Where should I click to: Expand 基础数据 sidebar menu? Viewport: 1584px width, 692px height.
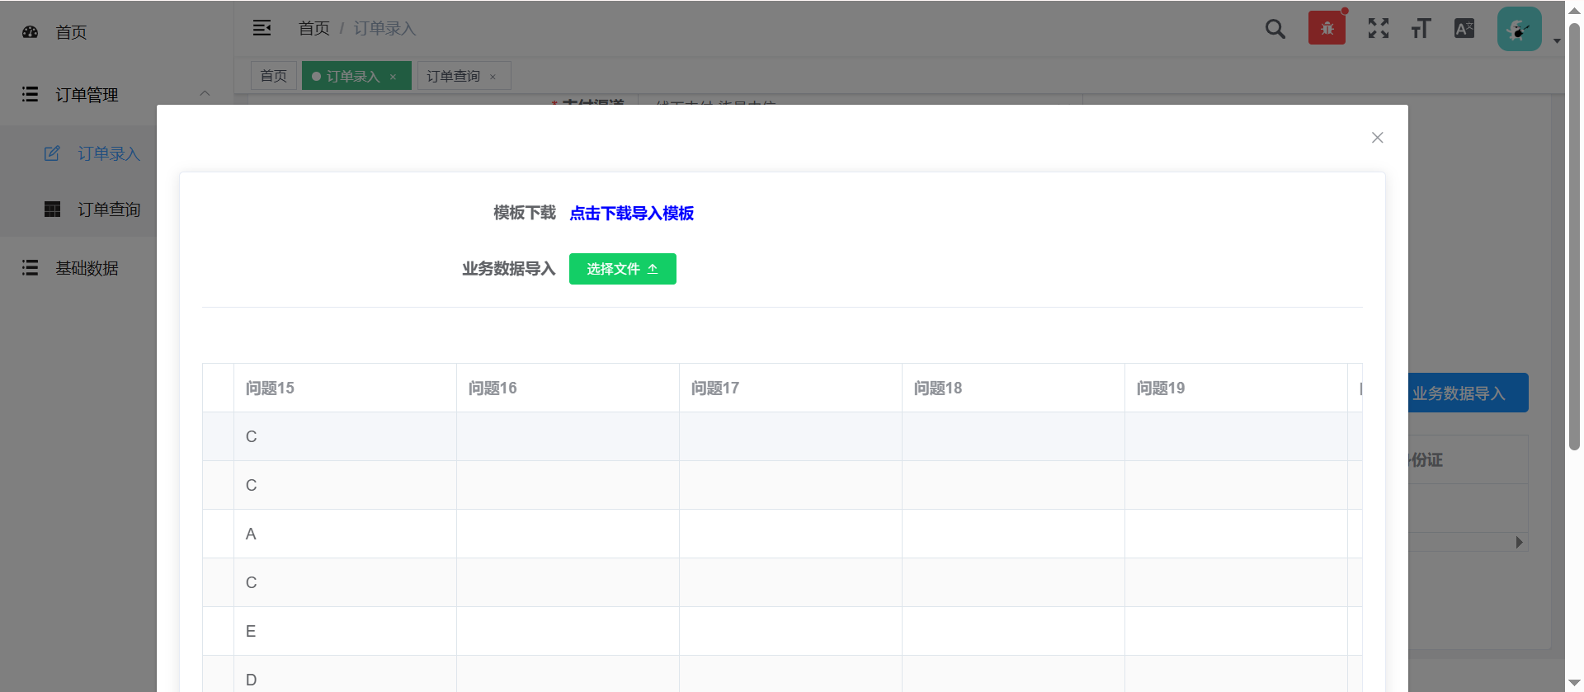click(x=87, y=268)
